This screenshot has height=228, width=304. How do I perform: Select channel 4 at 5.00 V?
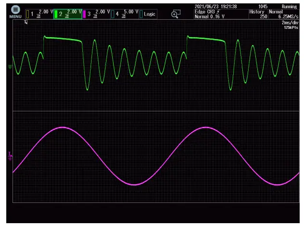[125, 14]
